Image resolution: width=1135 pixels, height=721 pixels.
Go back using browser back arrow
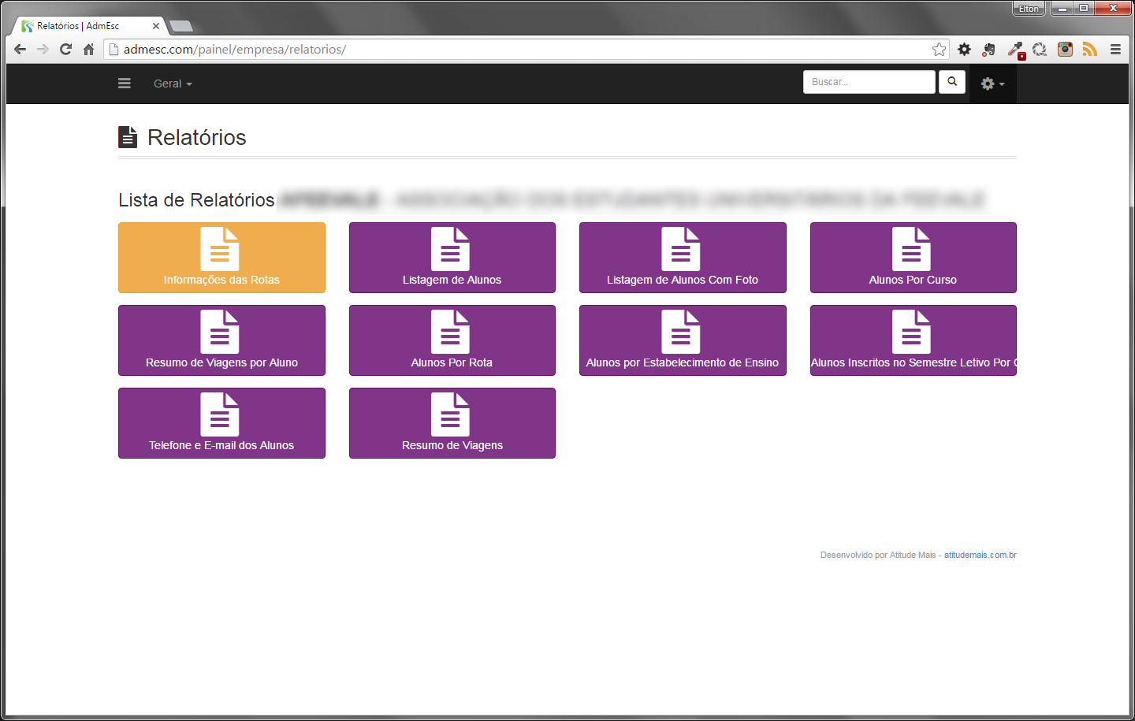tap(20, 50)
